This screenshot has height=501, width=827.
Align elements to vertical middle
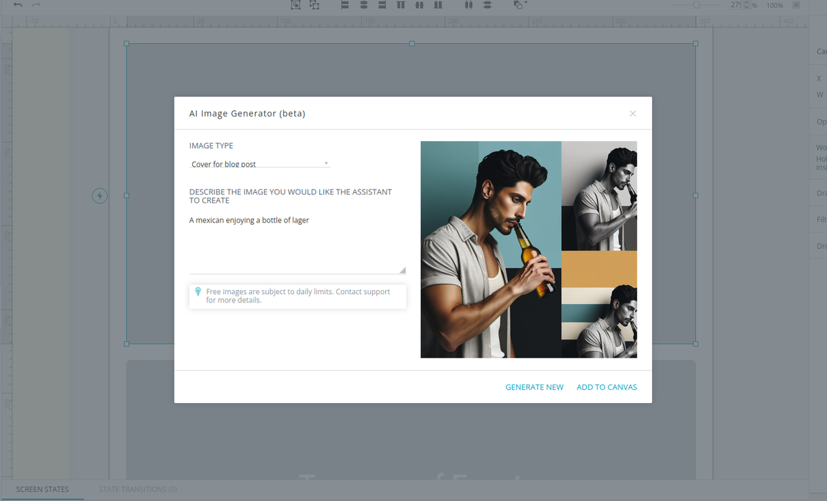click(x=418, y=5)
